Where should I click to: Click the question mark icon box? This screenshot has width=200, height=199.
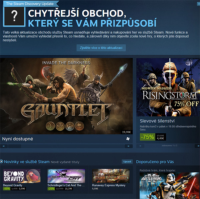tap(14, 17)
